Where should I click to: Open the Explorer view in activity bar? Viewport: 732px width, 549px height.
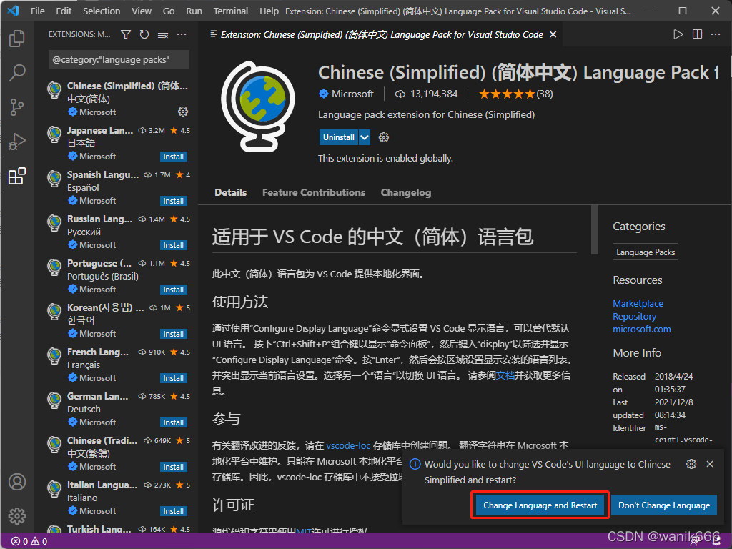click(x=17, y=39)
